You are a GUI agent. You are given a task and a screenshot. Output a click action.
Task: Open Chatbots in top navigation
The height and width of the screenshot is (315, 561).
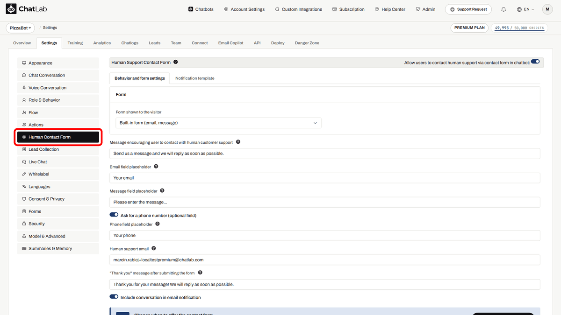[x=201, y=9]
